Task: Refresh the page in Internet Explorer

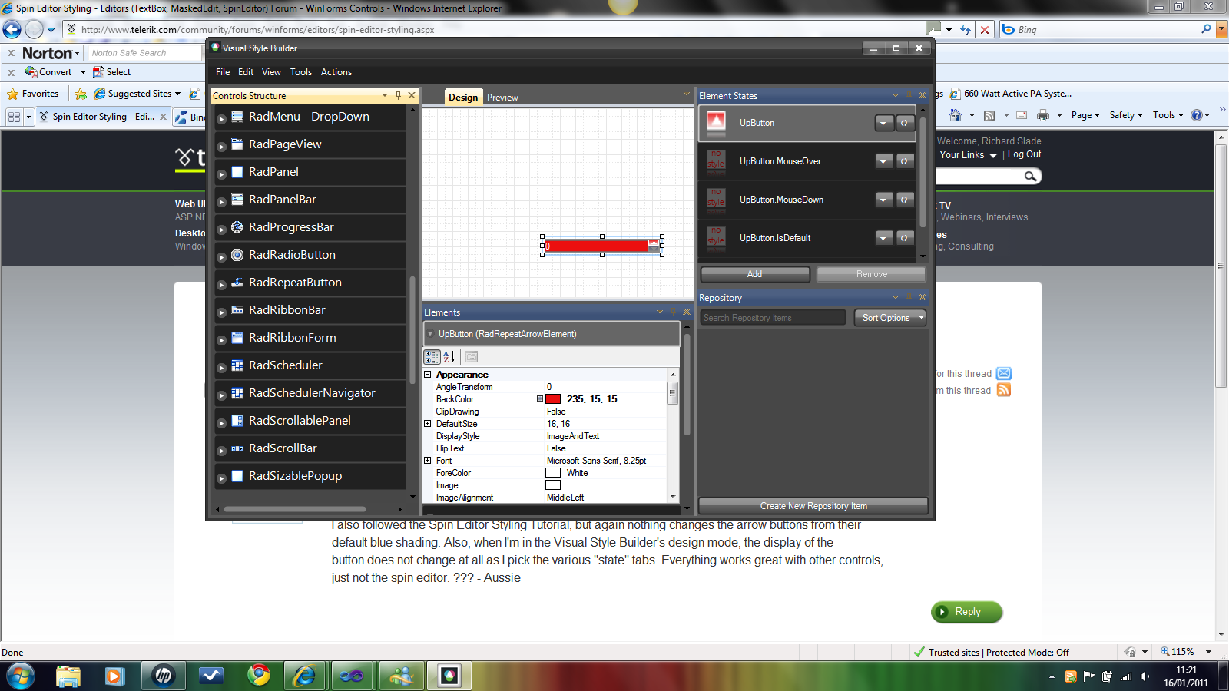Action: coord(966,30)
